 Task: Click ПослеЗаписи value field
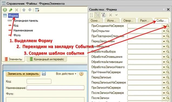pos(145,98)
